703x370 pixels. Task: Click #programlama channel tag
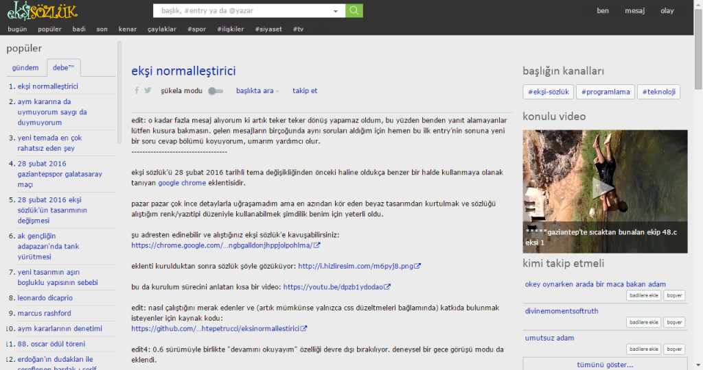(606, 92)
